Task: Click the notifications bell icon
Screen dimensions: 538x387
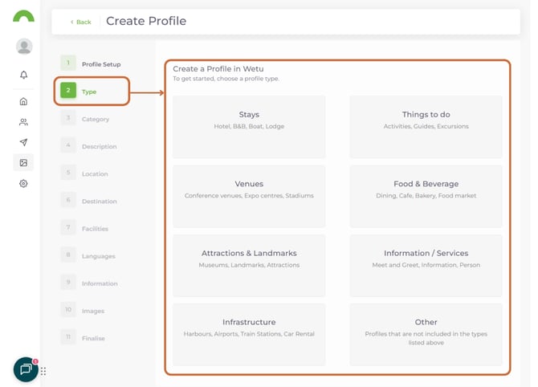Action: tap(24, 75)
